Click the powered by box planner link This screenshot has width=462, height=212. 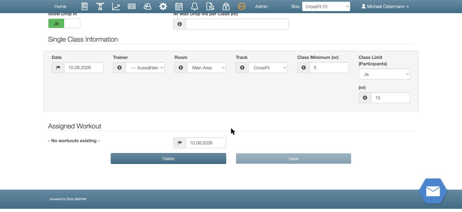[x=68, y=199]
